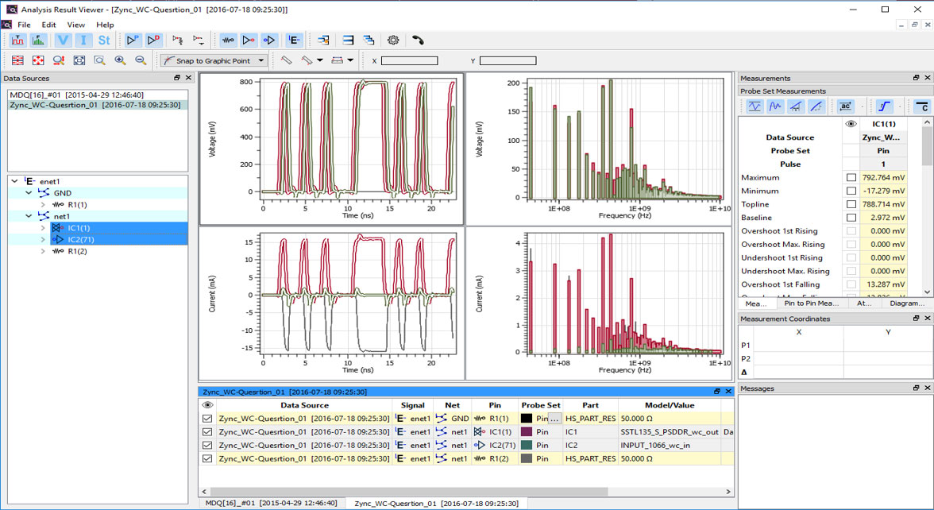Collapse the enet1 tree node

[x=15, y=181]
